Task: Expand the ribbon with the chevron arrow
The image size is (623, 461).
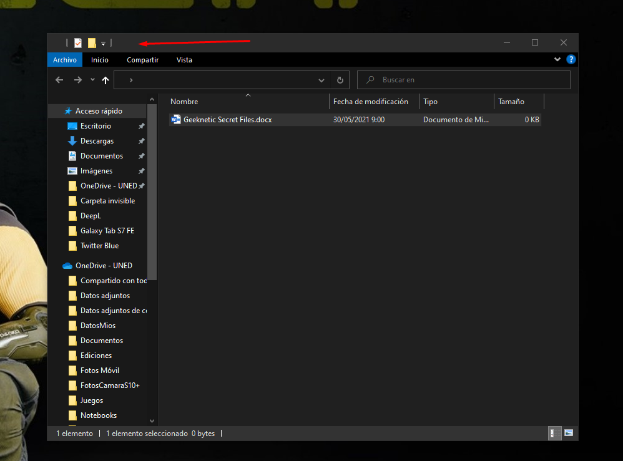Action: click(557, 60)
